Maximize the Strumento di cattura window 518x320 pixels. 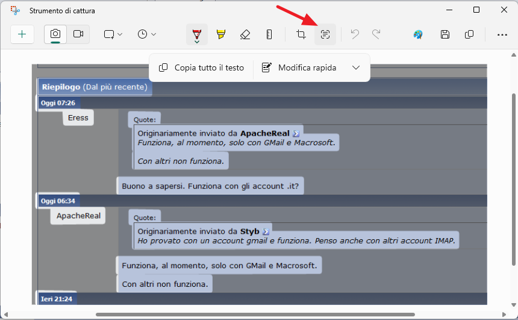click(x=476, y=10)
